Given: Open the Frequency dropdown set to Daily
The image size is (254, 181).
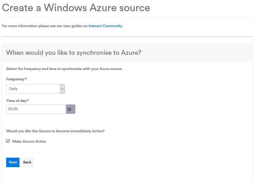Looking at the screenshot, I should pyautogui.click(x=35, y=89).
